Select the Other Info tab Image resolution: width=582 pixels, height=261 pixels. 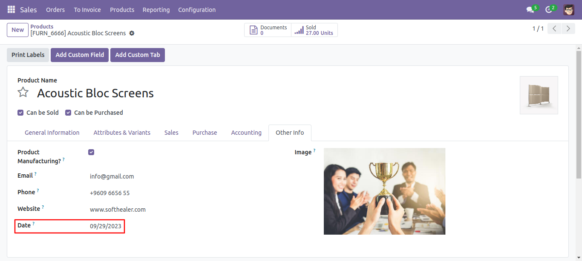pyautogui.click(x=290, y=133)
